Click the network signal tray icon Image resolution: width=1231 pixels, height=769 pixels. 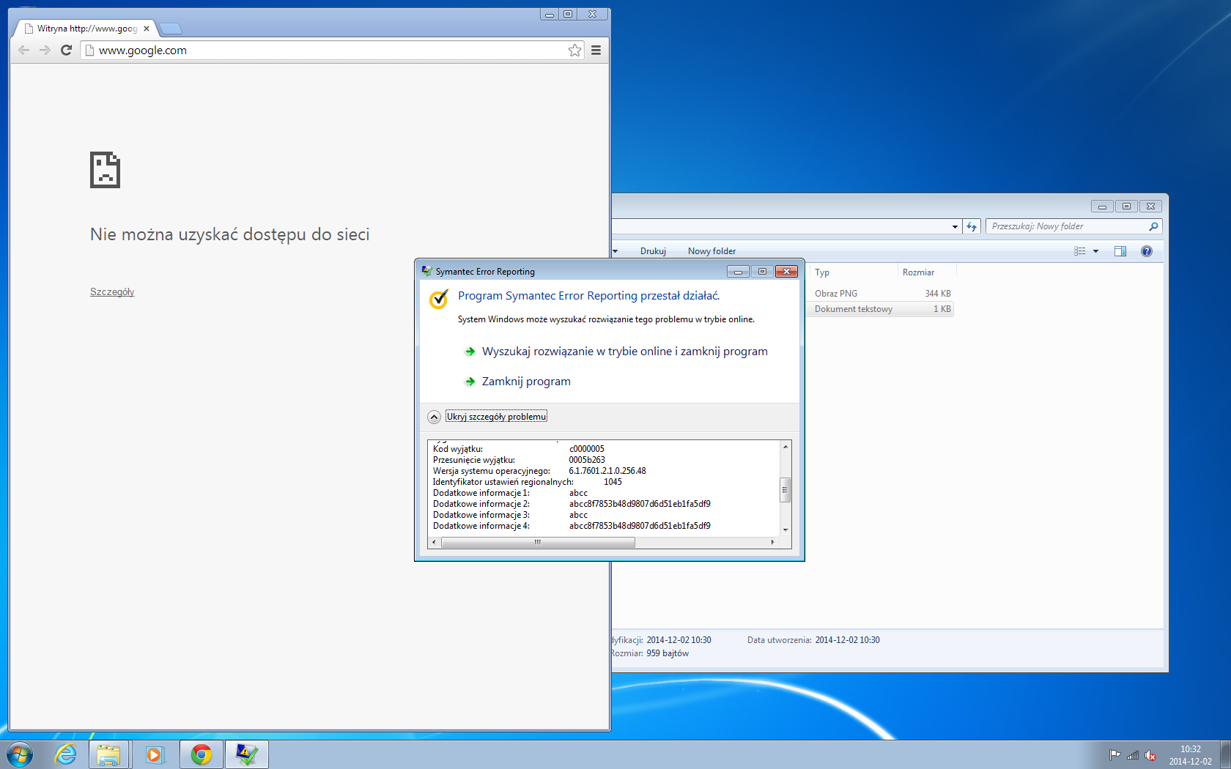coord(1133,755)
